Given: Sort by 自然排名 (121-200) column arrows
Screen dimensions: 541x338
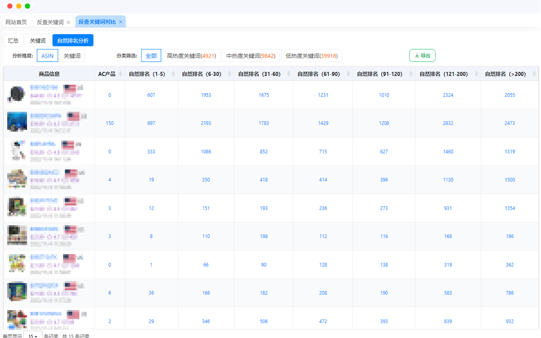Looking at the screenshot, I should (x=476, y=74).
